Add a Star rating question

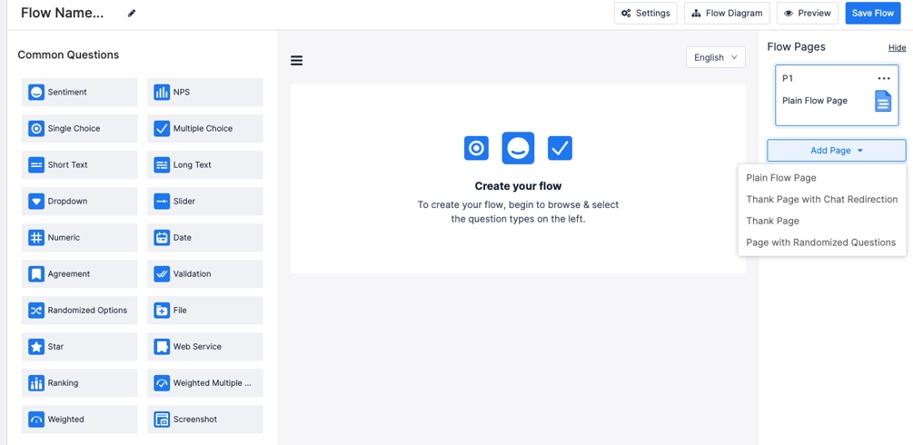tap(80, 347)
